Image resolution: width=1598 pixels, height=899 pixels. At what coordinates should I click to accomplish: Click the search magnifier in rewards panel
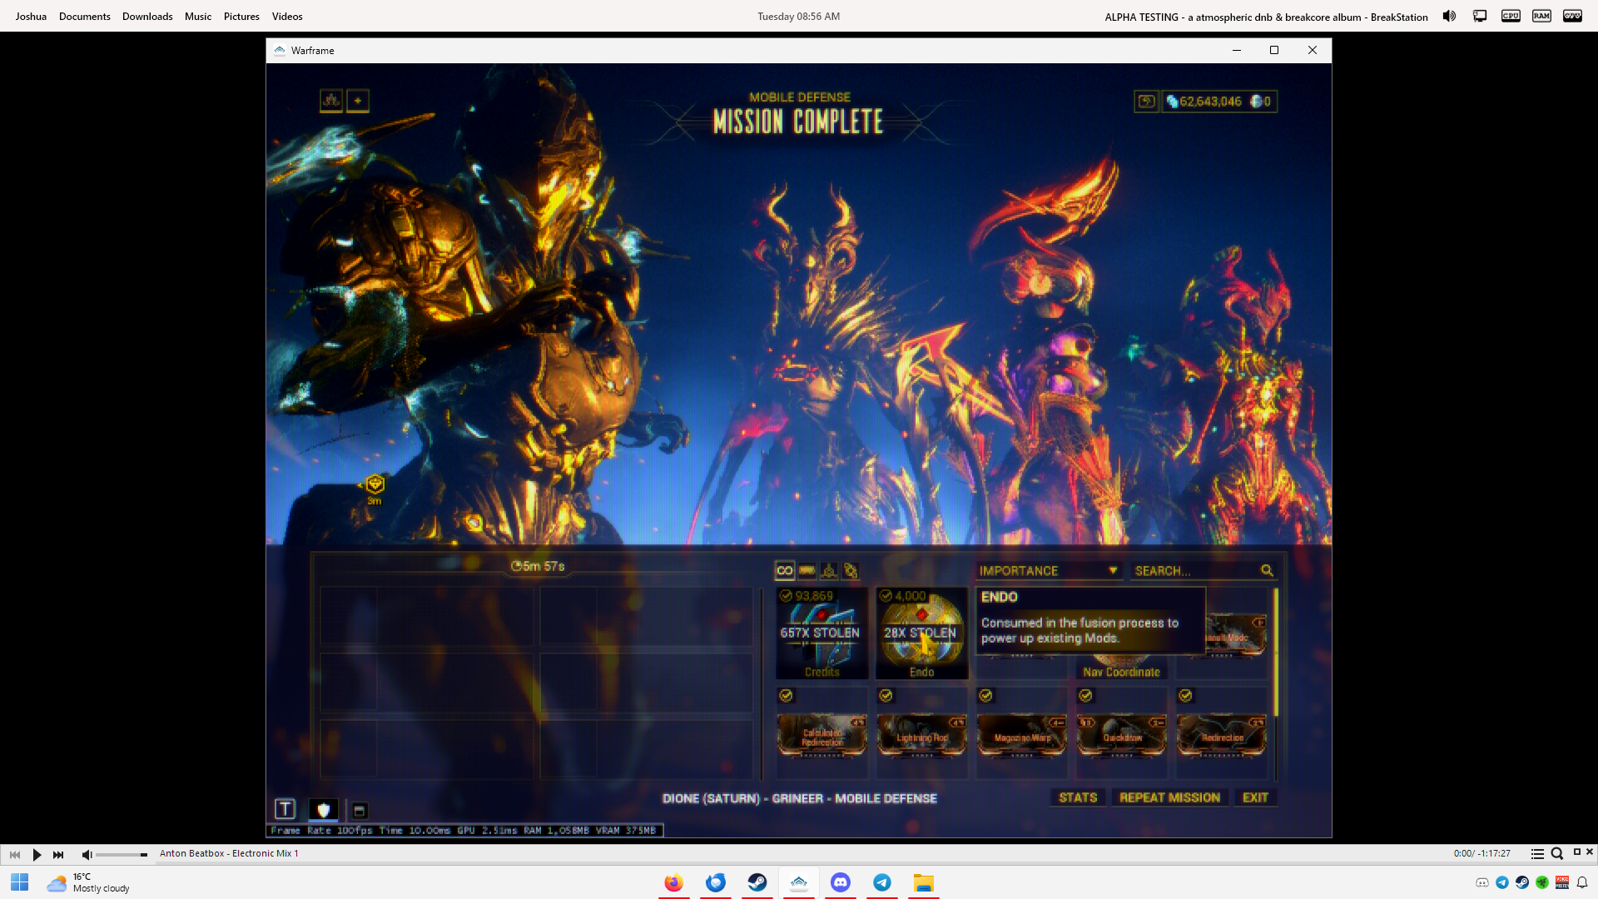(1267, 570)
